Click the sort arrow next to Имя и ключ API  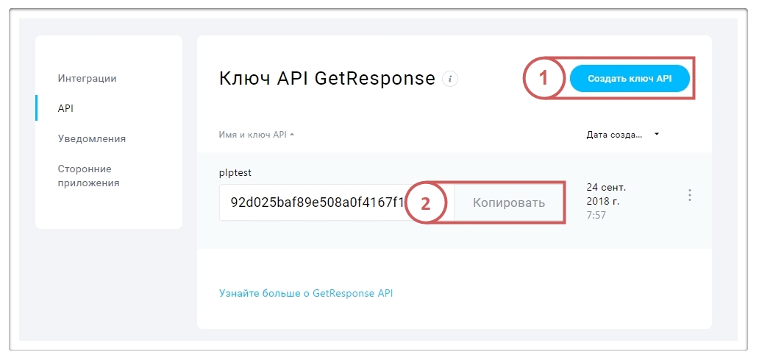[292, 135]
